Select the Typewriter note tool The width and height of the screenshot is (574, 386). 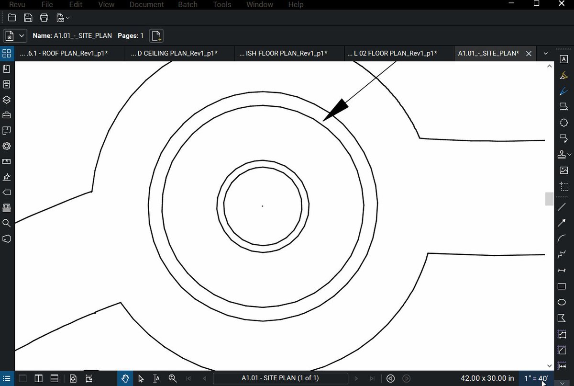(x=563, y=107)
